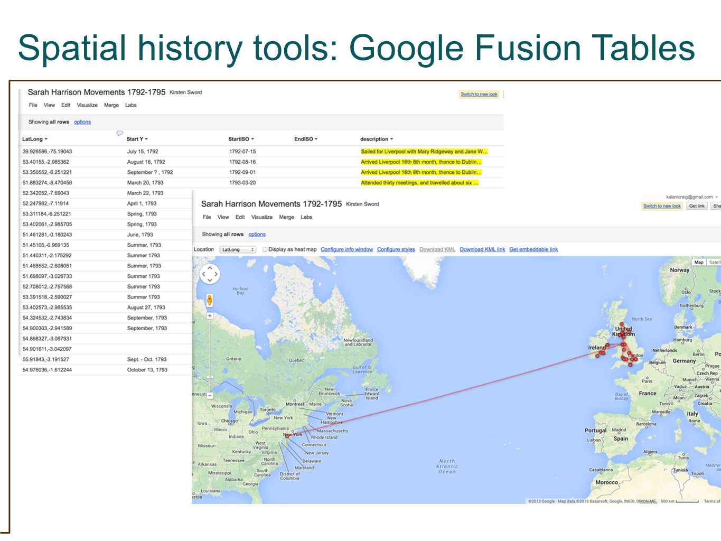721x541 pixels.
Task: Zoom out with the map minus button
Action: (210, 395)
